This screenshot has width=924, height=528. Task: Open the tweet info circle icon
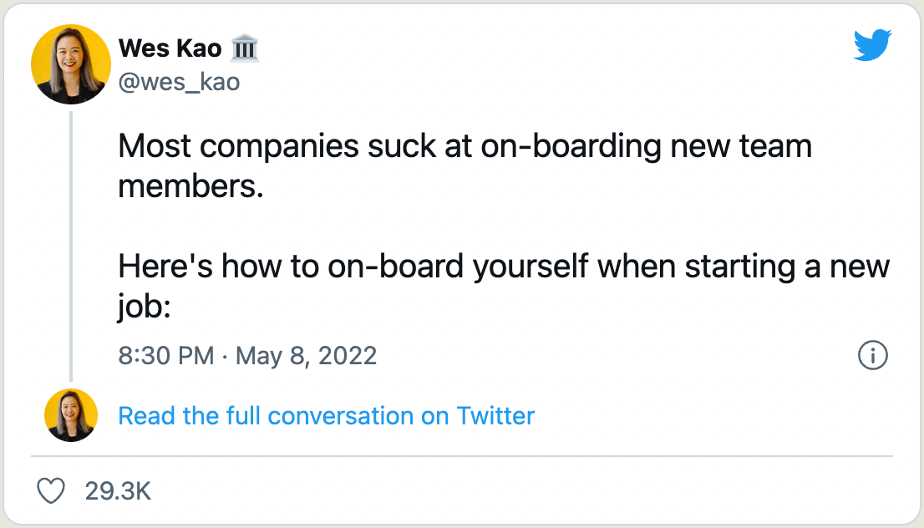[x=872, y=356]
